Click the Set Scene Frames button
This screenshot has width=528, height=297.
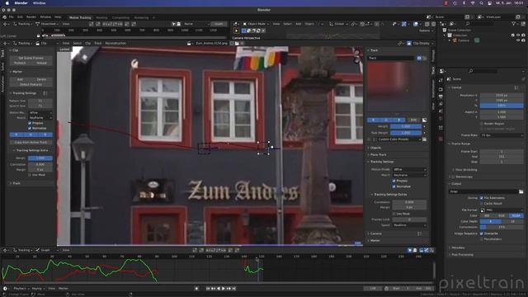31,58
